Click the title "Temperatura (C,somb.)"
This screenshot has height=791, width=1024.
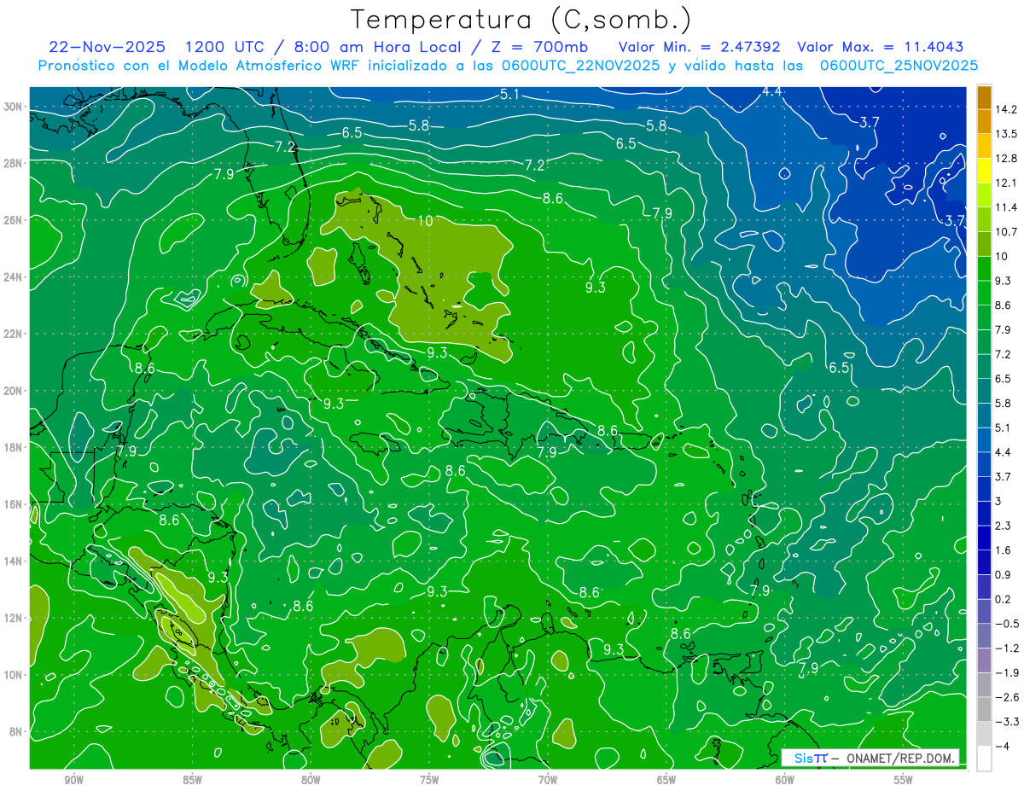click(x=521, y=20)
